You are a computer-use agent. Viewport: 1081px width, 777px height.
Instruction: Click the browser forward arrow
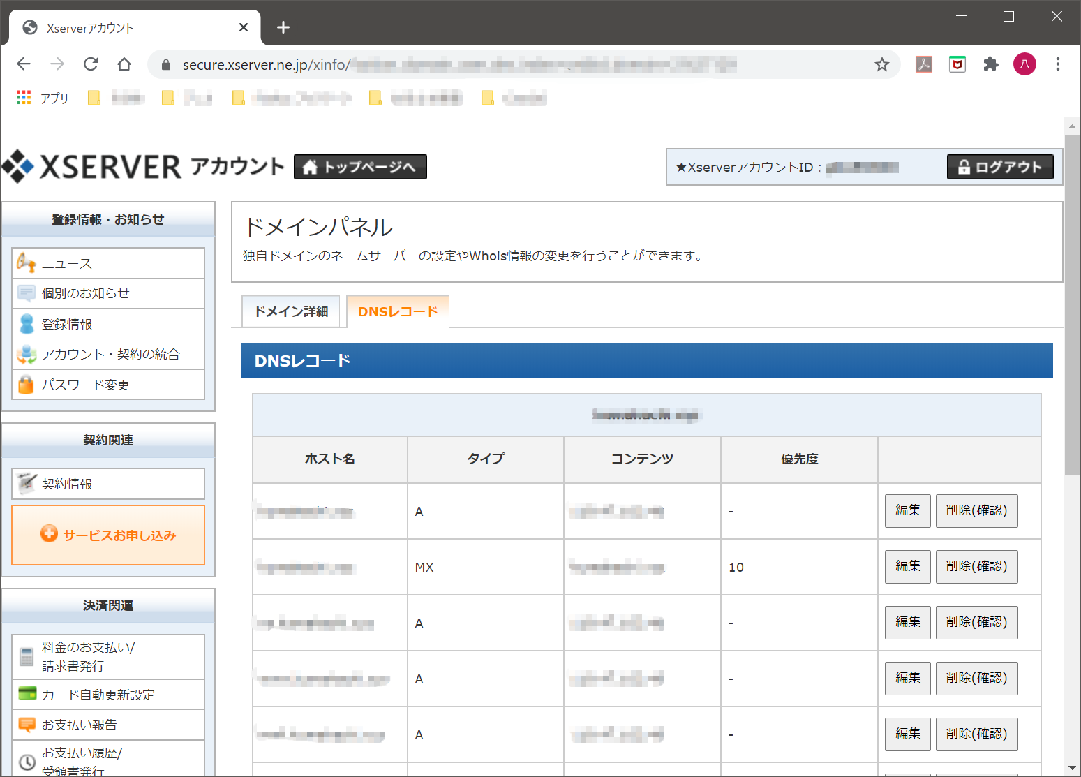pyautogui.click(x=57, y=64)
